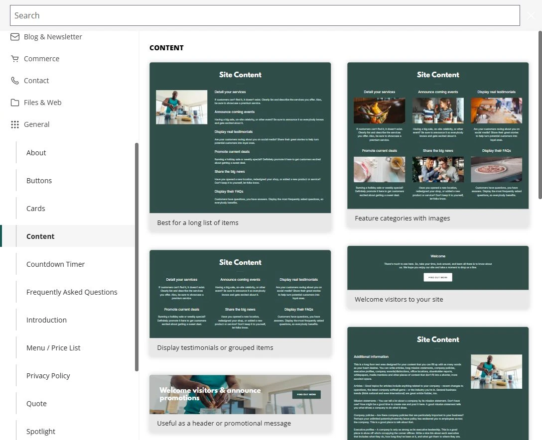
Task: Choose the Privacy Policy category
Action: pos(48,376)
